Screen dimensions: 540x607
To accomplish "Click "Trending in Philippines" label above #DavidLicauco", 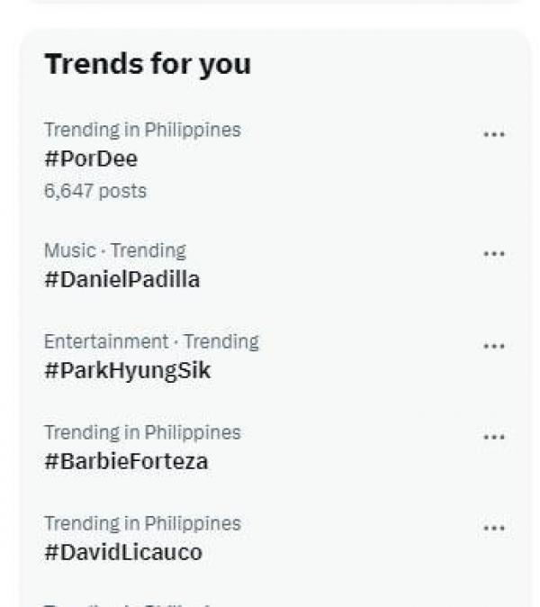I will 142,523.
